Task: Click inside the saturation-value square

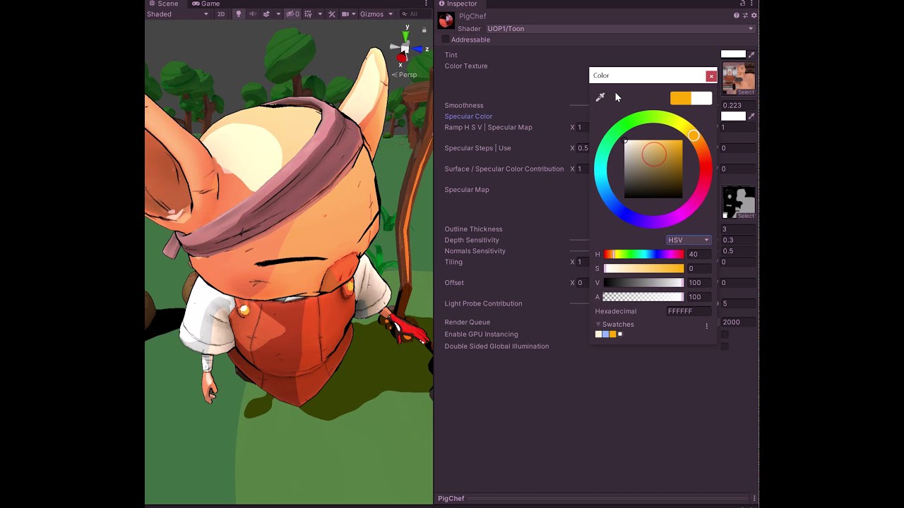Action: point(653,169)
